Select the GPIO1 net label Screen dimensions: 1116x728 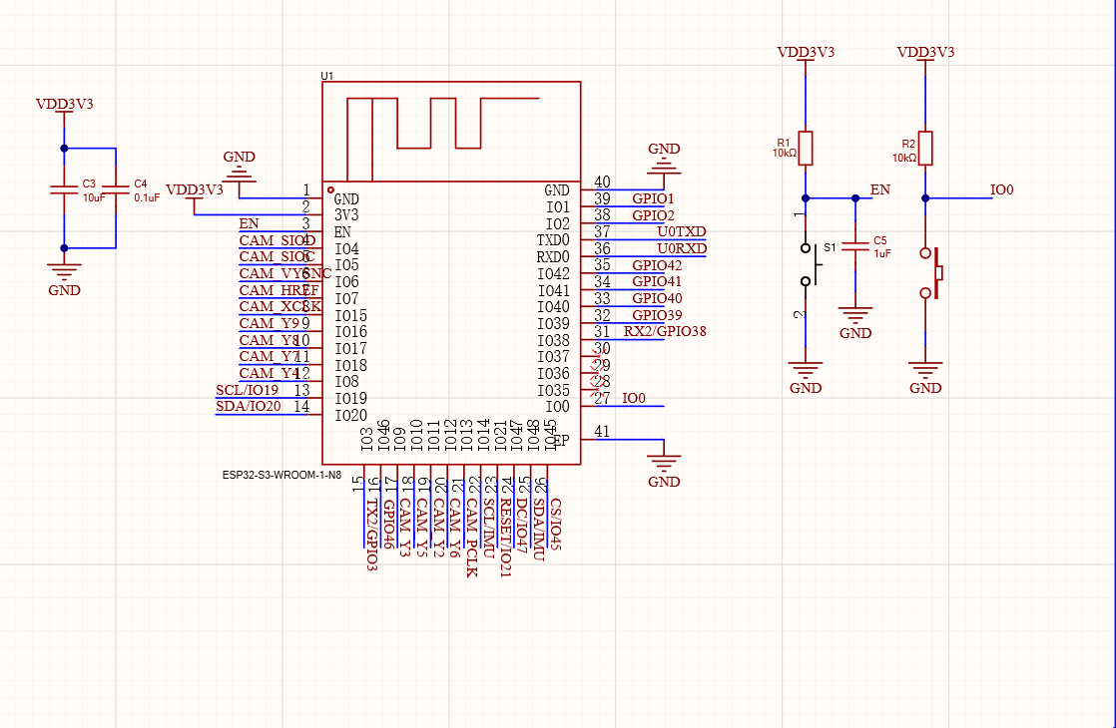tap(653, 198)
